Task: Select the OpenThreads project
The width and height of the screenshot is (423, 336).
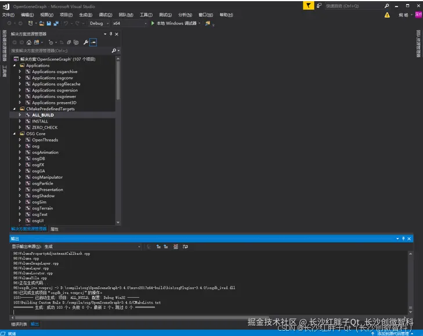Action: pos(45,140)
